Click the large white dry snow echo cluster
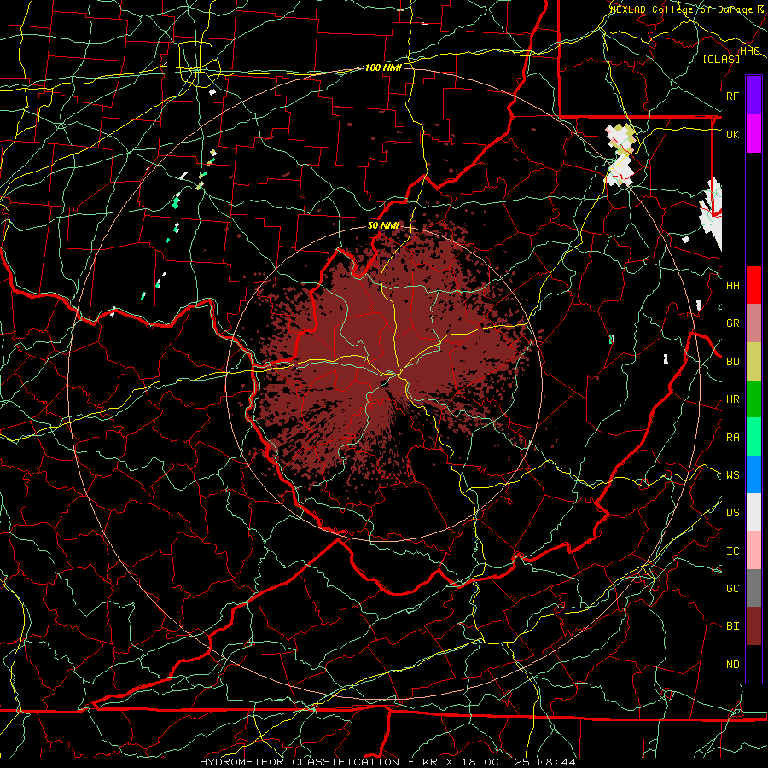 click(620, 155)
